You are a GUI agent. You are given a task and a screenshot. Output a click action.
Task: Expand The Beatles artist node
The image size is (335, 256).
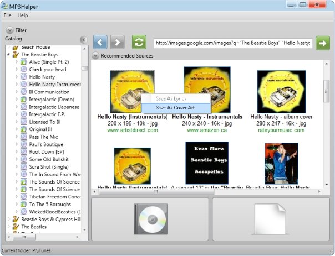coord(8,227)
